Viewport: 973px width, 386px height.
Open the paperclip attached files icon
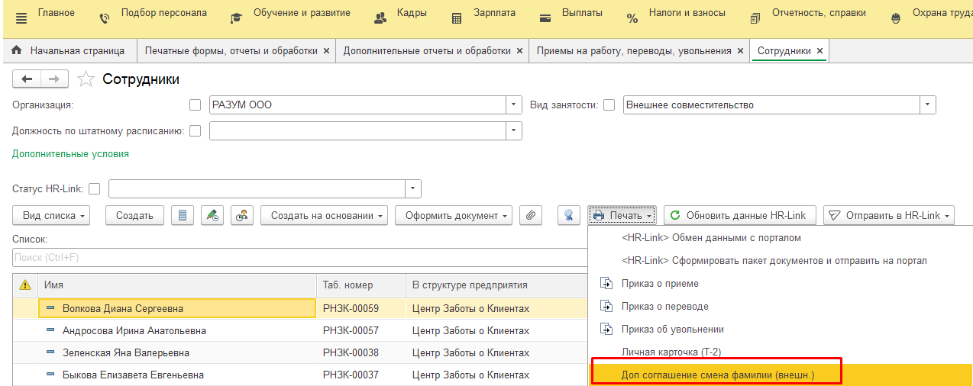pyautogui.click(x=531, y=215)
